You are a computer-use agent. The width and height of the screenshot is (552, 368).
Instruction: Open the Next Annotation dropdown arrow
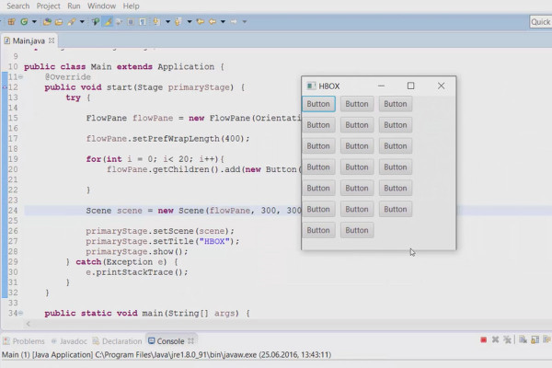pos(167,22)
